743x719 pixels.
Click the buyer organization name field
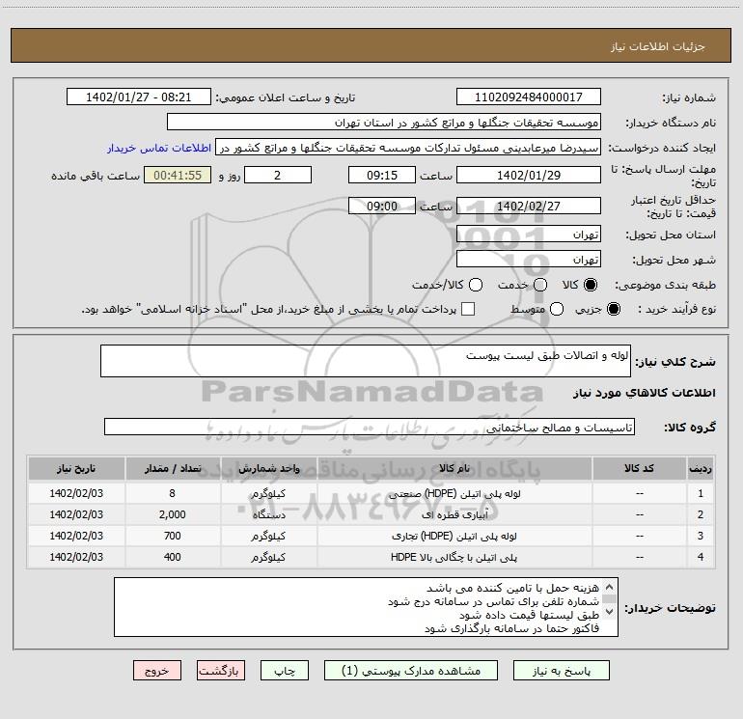click(x=384, y=122)
